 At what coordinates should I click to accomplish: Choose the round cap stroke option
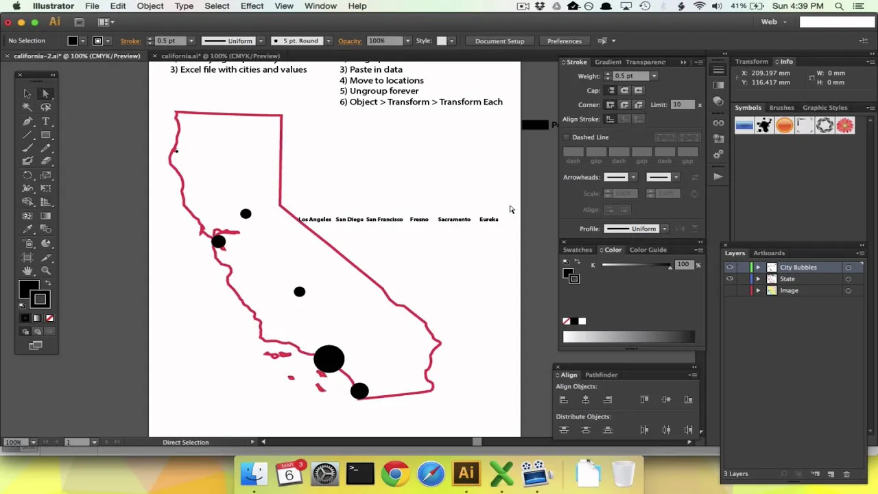(624, 91)
